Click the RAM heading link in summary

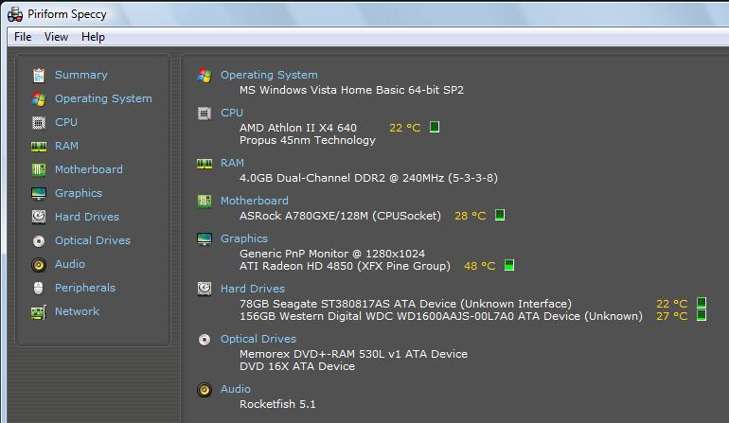tap(232, 163)
